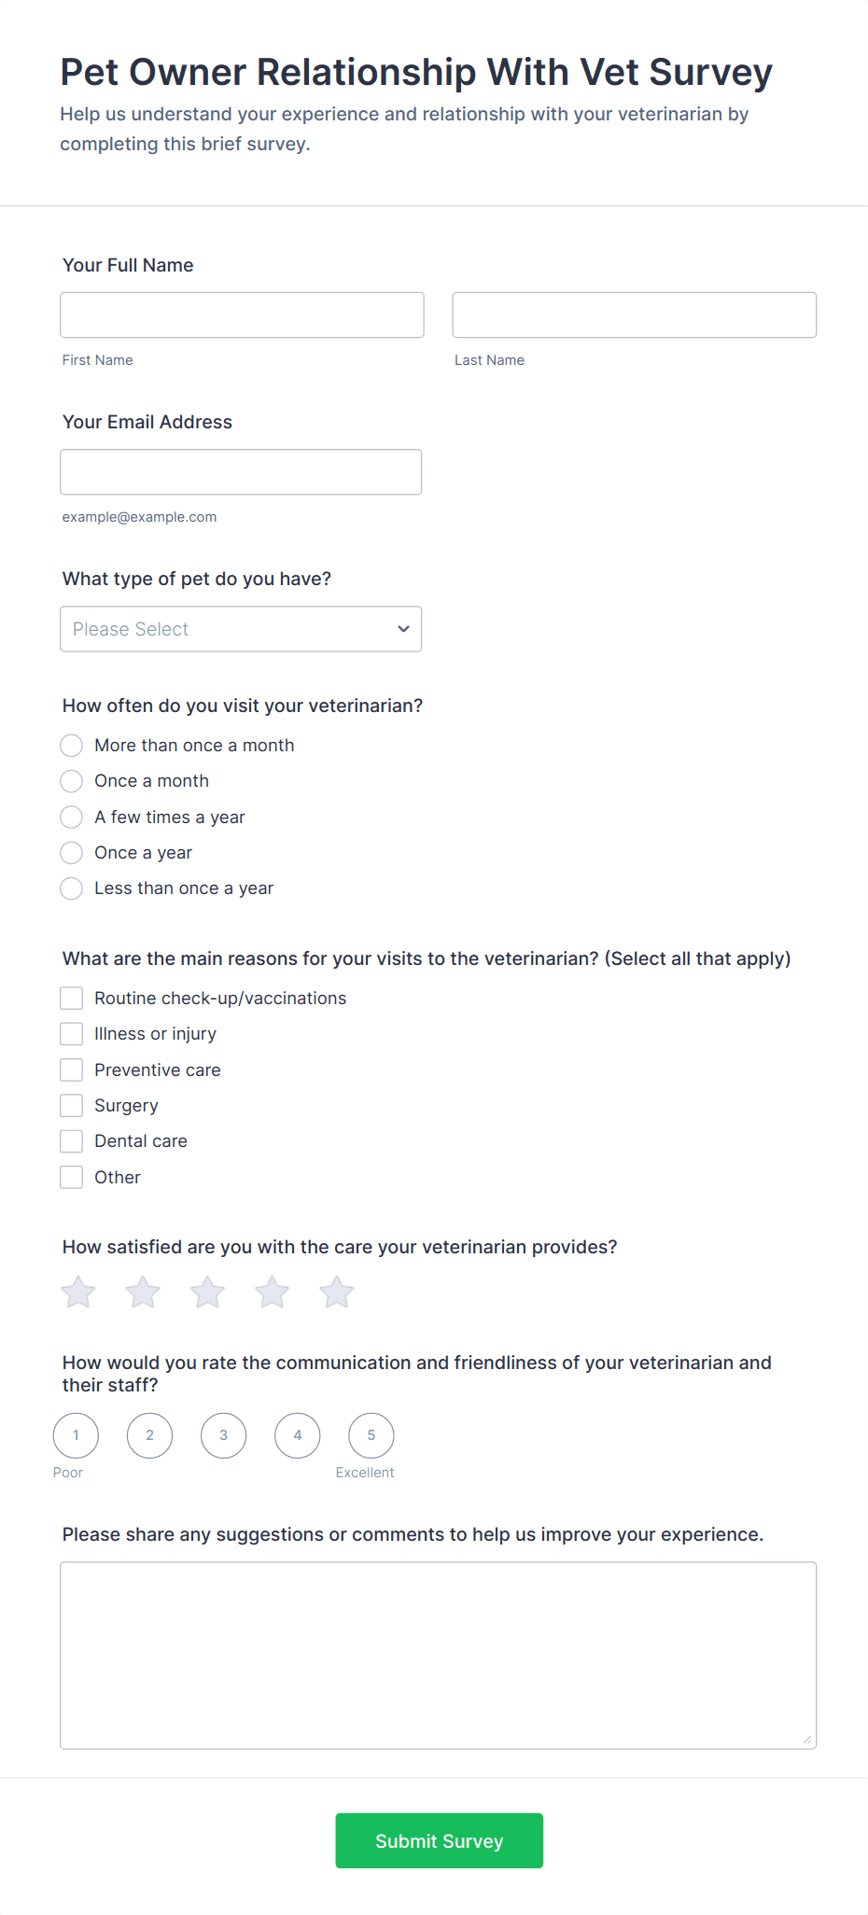Enable the 'Dental care' checkbox
Viewport: 868px width, 1915px height.
click(x=72, y=1141)
